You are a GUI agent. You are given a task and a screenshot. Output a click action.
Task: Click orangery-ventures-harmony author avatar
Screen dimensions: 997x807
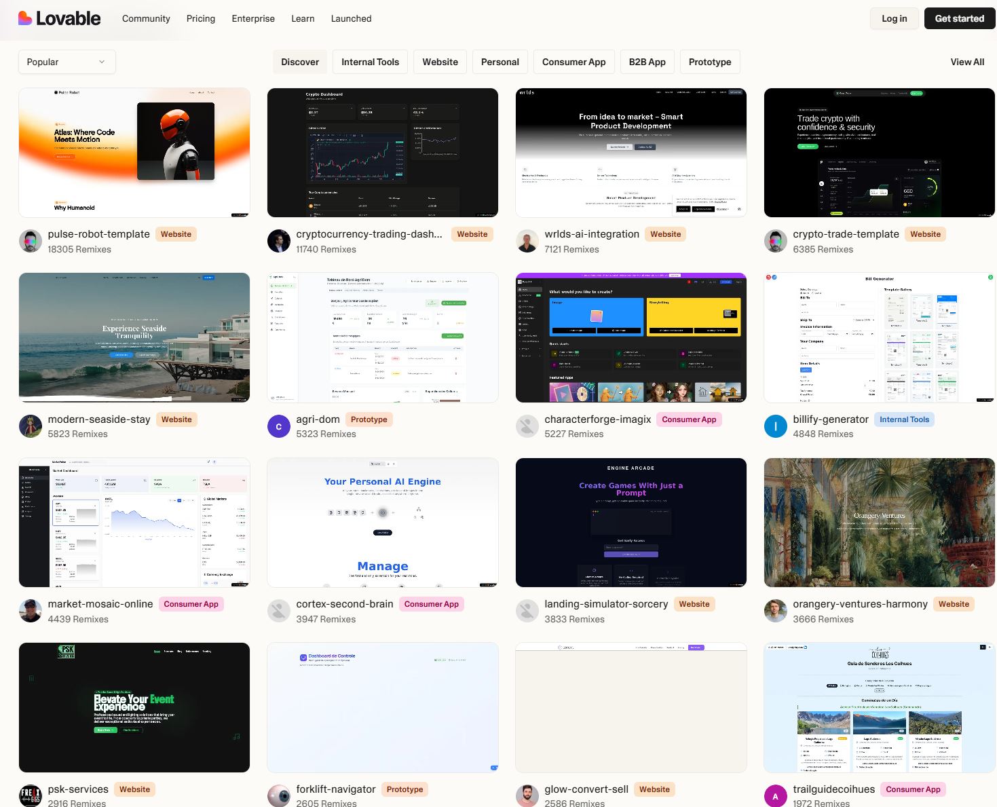tap(775, 611)
